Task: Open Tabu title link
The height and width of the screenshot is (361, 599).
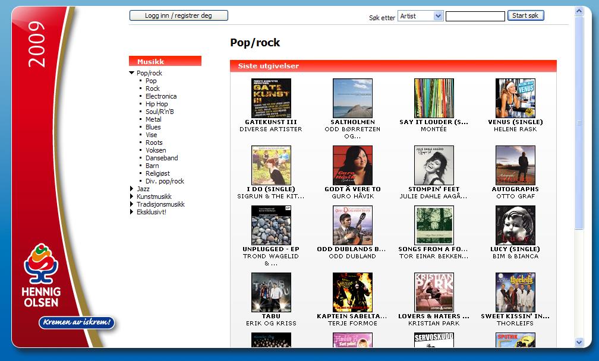Action: tap(271, 316)
